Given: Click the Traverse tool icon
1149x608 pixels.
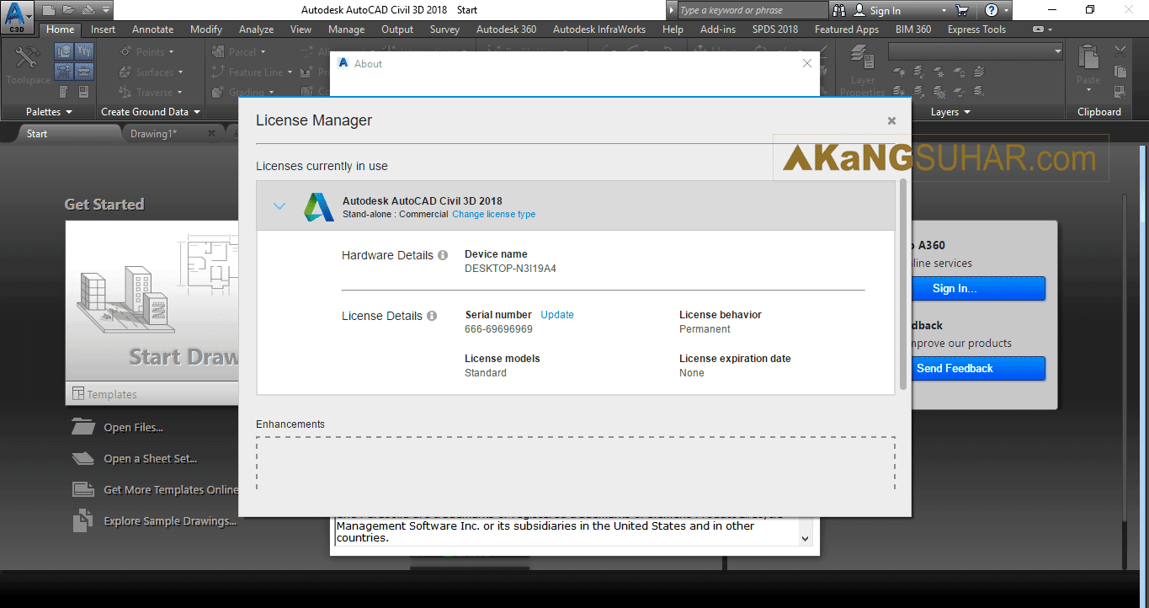Looking at the screenshot, I should click(x=126, y=93).
